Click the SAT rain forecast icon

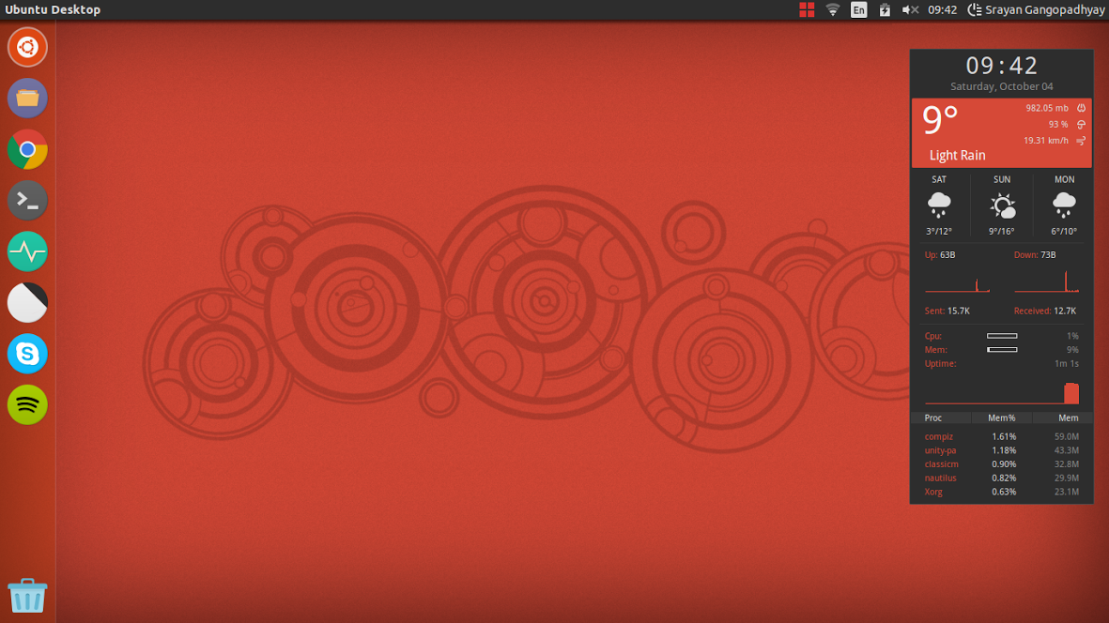tap(939, 205)
